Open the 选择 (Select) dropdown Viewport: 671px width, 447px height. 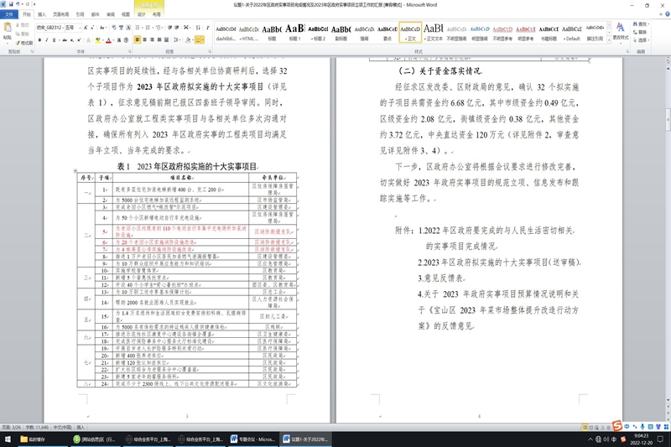[641, 39]
